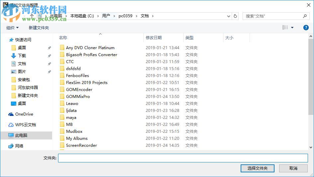314x177 pixels.
Task: Click folder icon next to FenbooFiles
Action: pyautogui.click(x=62, y=76)
